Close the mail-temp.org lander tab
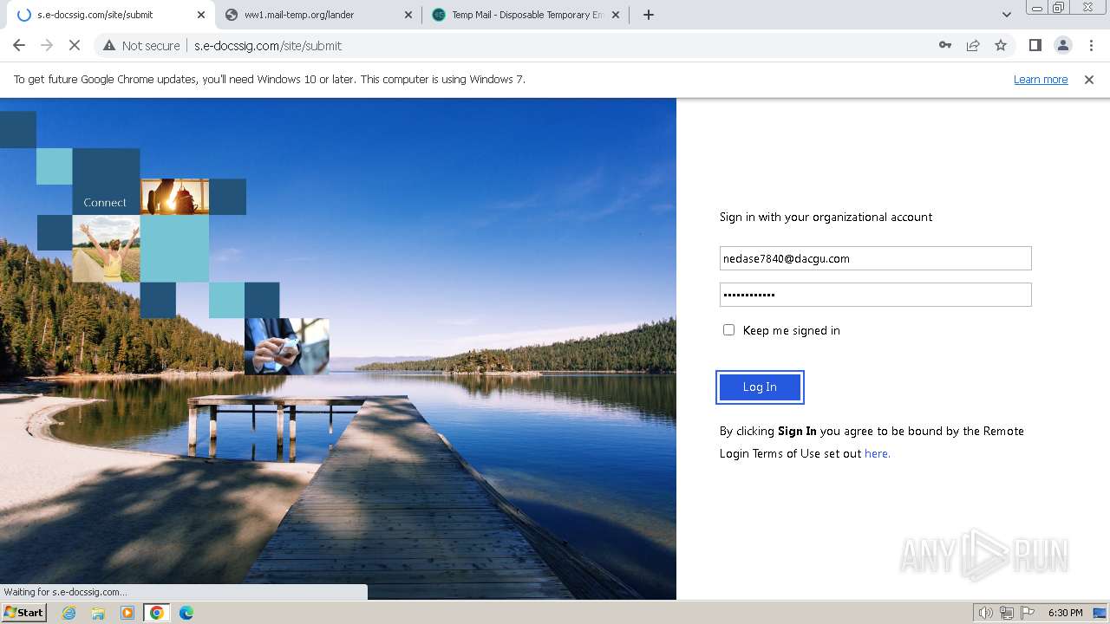This screenshot has height=624, width=1110. [x=408, y=15]
